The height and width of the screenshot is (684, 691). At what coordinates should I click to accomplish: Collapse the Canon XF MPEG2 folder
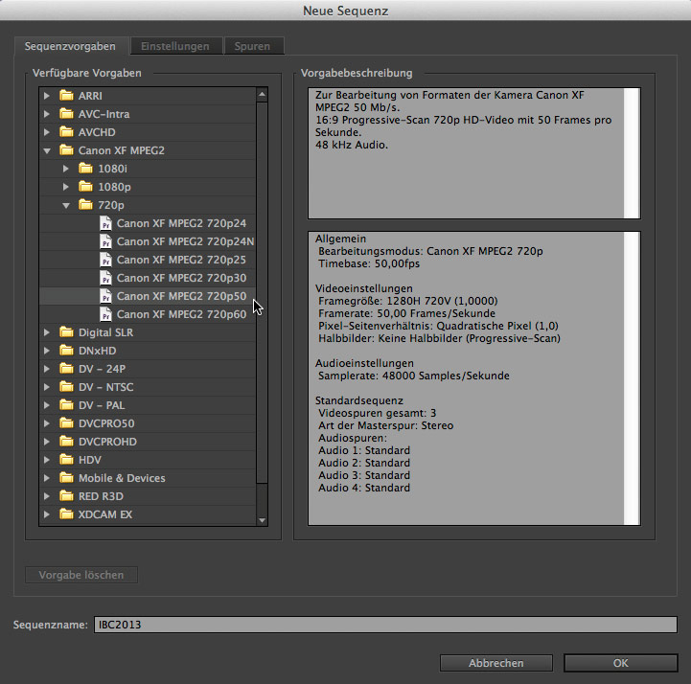pos(47,150)
